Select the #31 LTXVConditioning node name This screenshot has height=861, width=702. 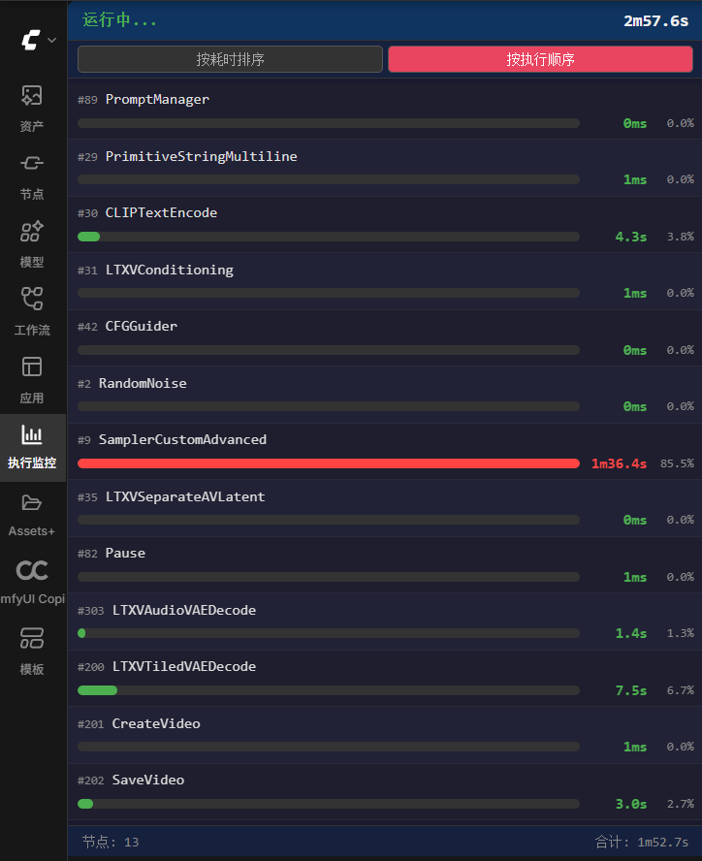(169, 271)
